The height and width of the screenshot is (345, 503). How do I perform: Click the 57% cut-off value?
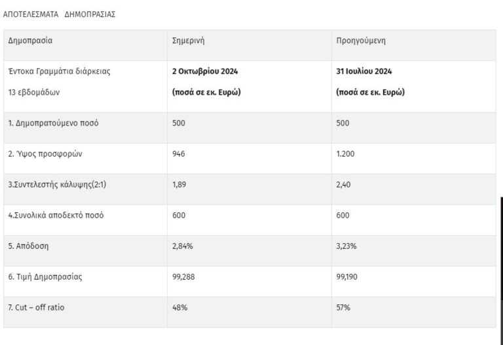[x=343, y=307]
